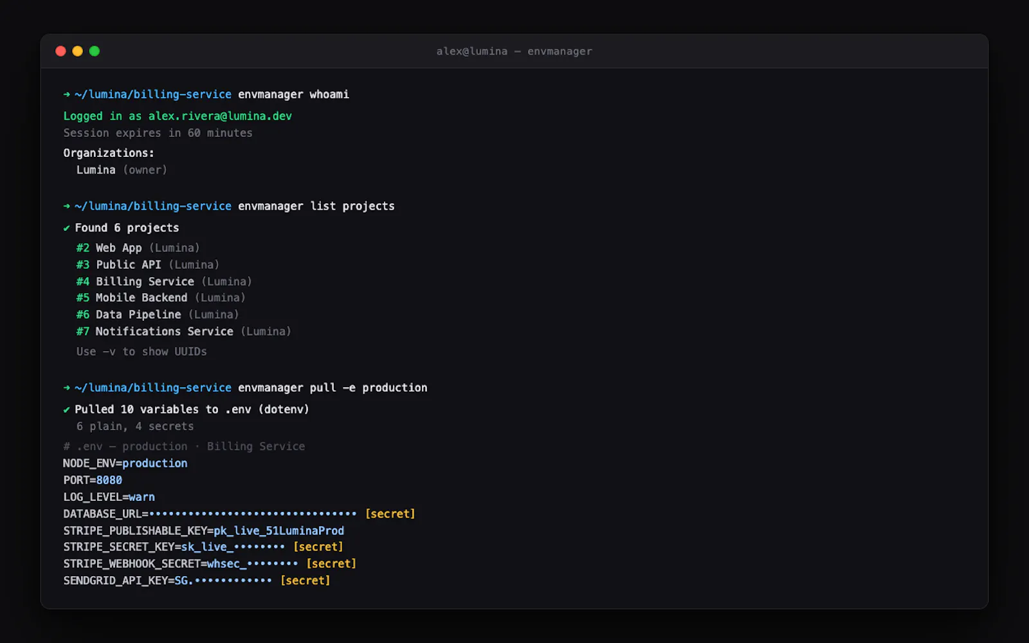Viewport: 1029px width, 643px height.
Task: Click the SENDGRID_API_KEY SG. masked value
Action: (223, 581)
